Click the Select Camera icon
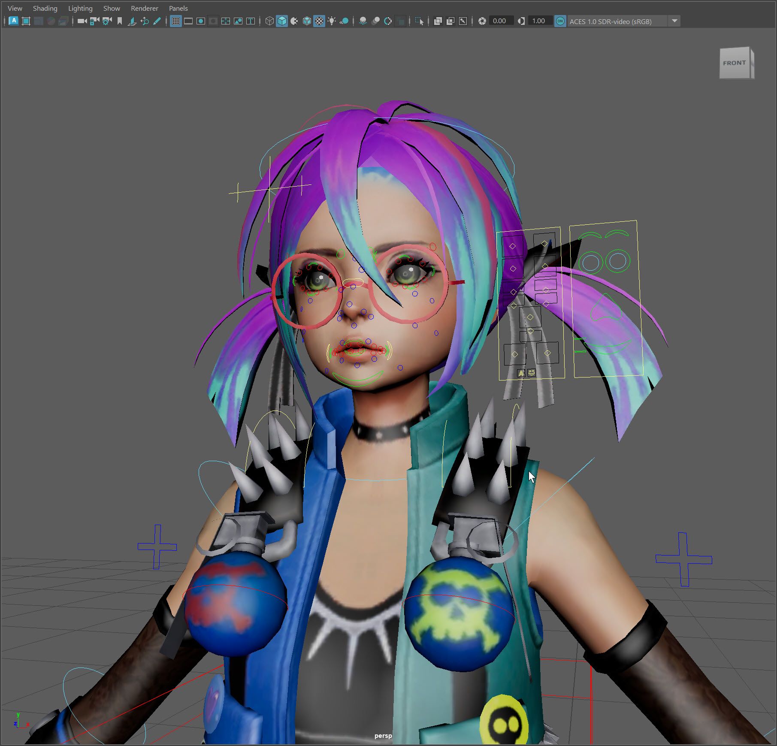777x746 pixels. tap(82, 21)
